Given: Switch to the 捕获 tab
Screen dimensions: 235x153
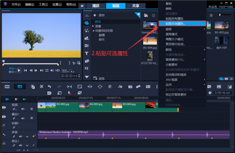Looking at the screenshot, I should [96, 6].
